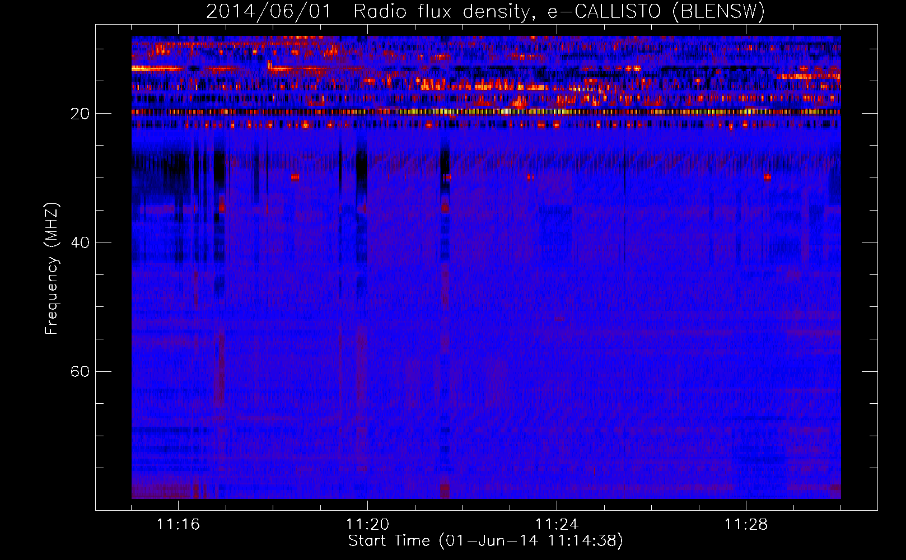Click the "Start Time (01-Jun-14 11:14:38)" label
906x560 pixels.
tap(485, 541)
